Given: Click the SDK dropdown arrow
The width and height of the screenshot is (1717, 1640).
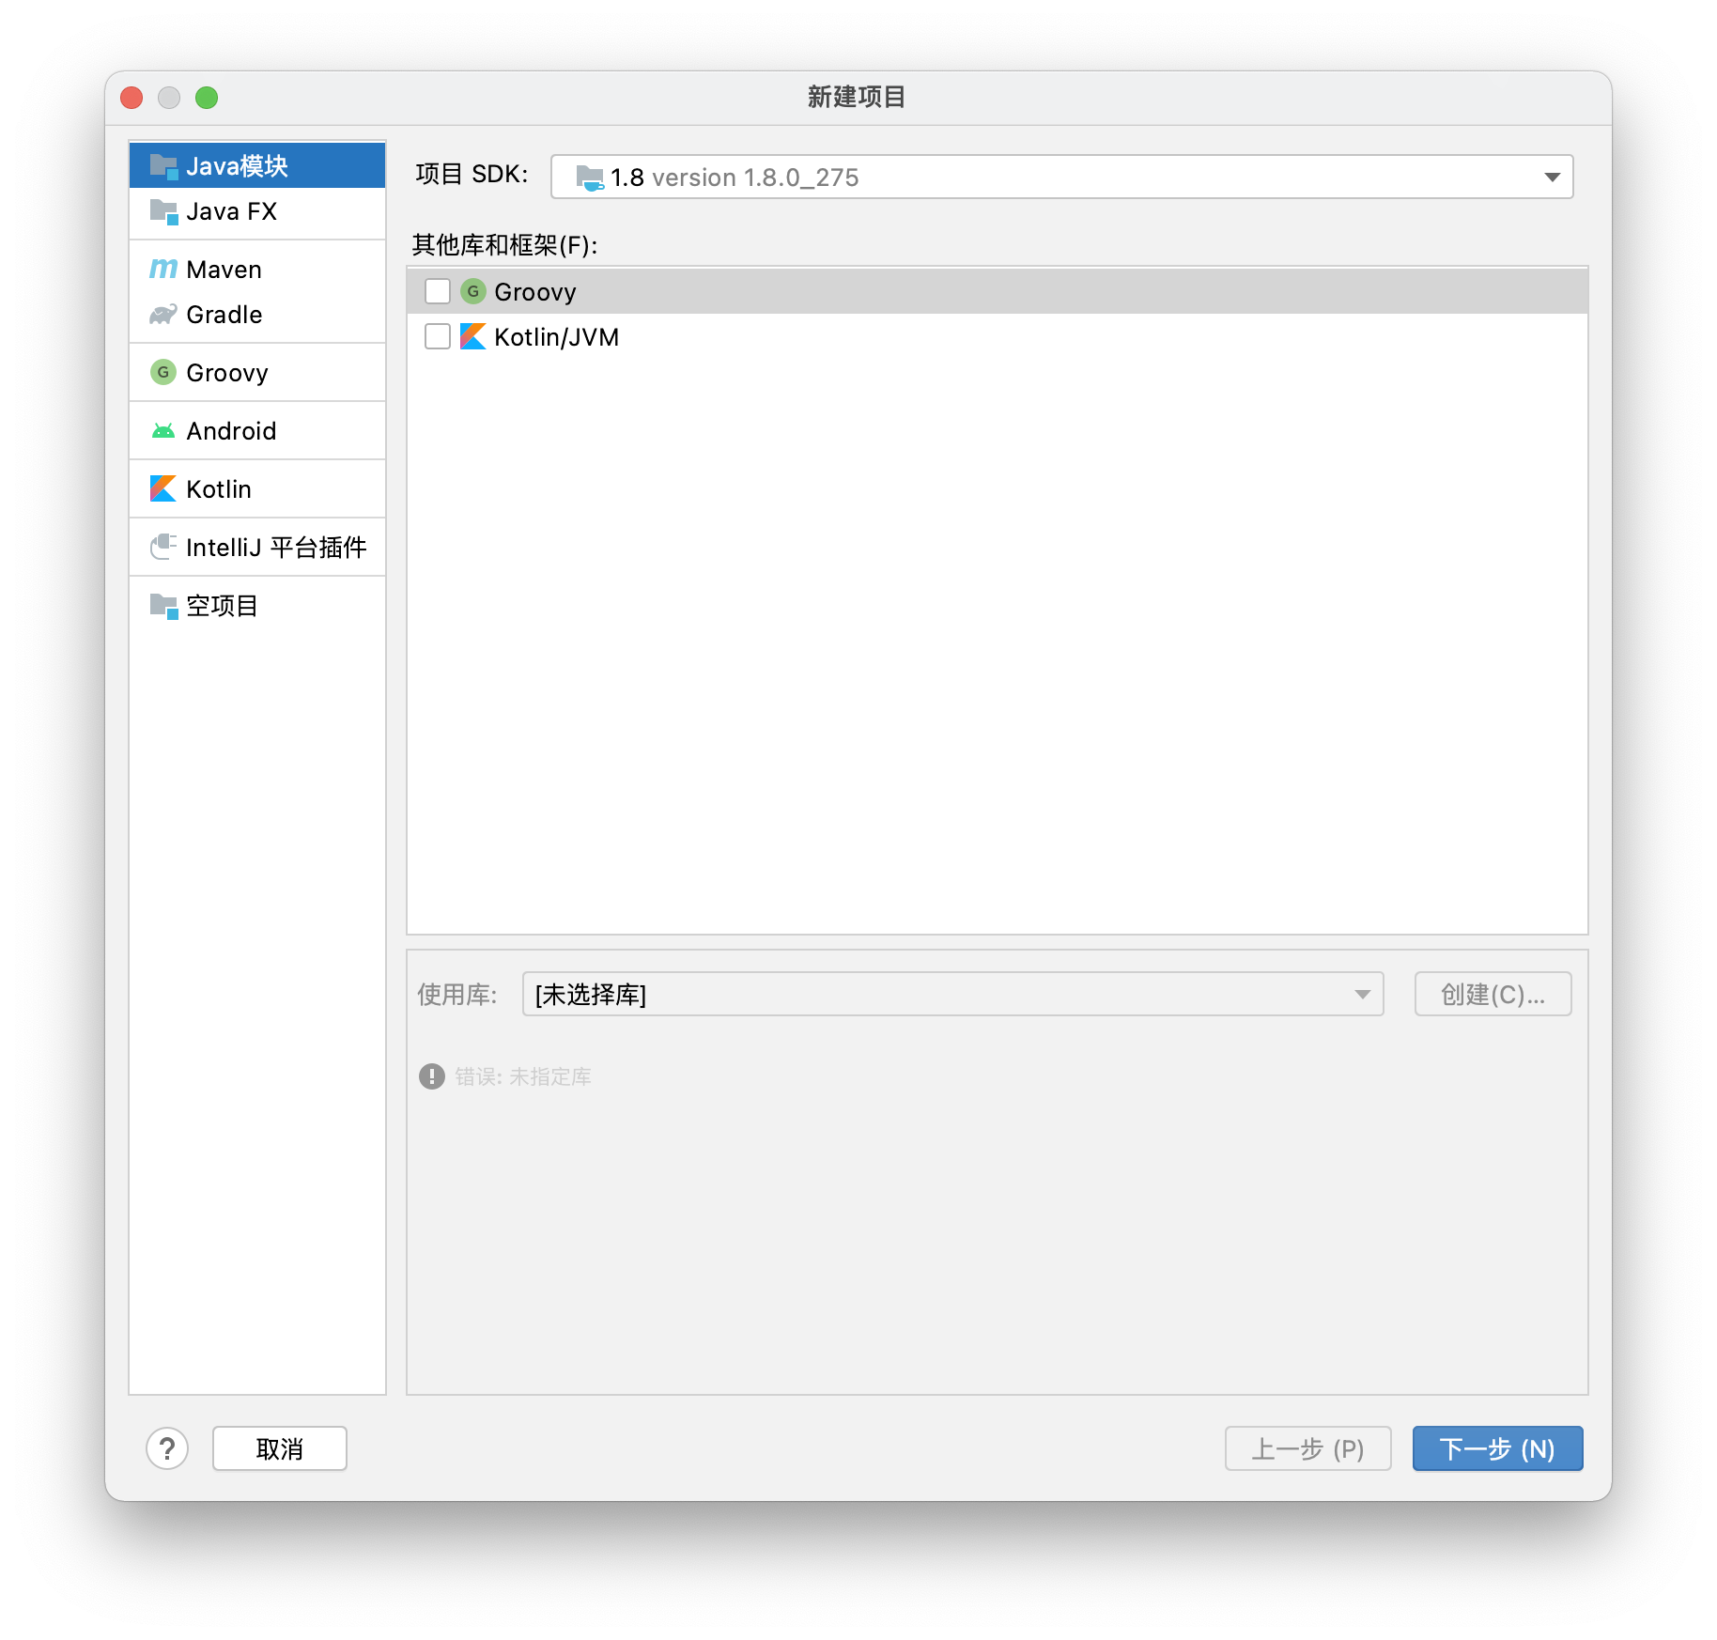Looking at the screenshot, I should click(x=1552, y=177).
